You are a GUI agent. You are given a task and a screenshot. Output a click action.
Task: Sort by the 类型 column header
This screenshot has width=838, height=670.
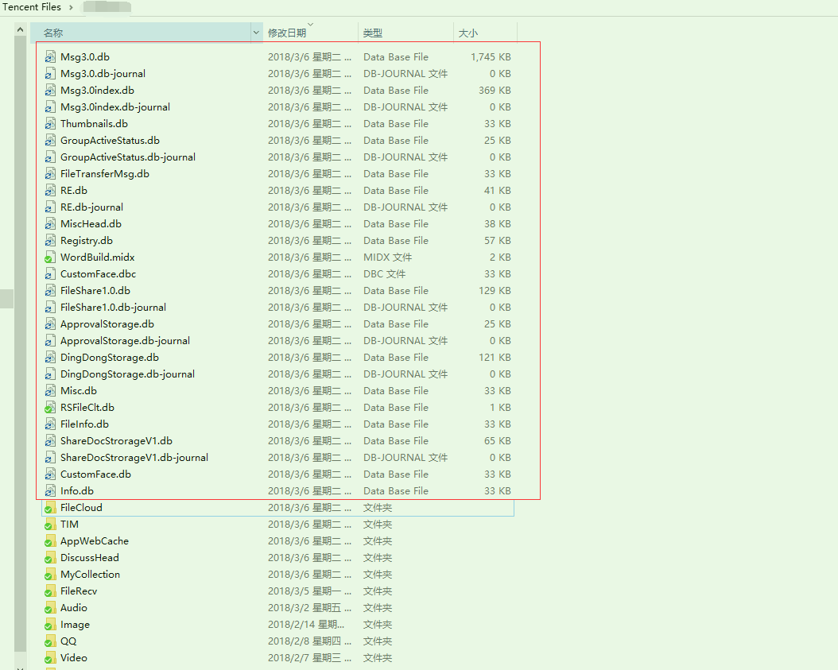coord(373,33)
